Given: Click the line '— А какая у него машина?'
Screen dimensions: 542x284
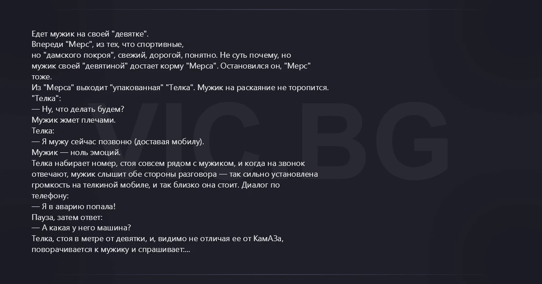Looking at the screenshot, I should point(81,228).
